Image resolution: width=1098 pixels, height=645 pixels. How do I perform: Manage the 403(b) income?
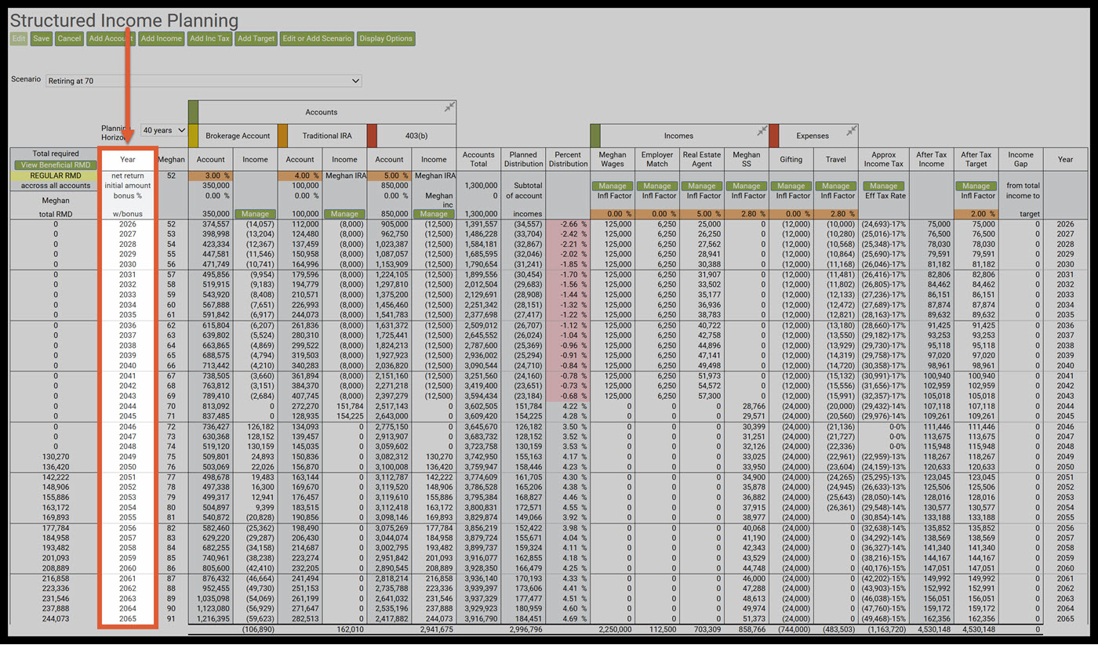[x=434, y=213]
